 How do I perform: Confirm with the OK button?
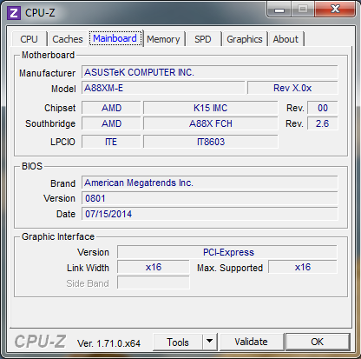[x=318, y=342]
